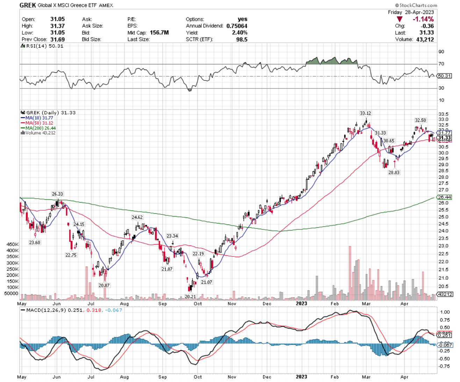Click the SCTR (ETF) 98.5 value
460x382 pixels.
(x=242, y=39)
